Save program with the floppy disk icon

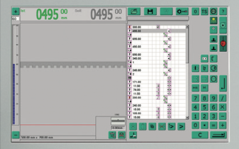[x=150, y=12]
